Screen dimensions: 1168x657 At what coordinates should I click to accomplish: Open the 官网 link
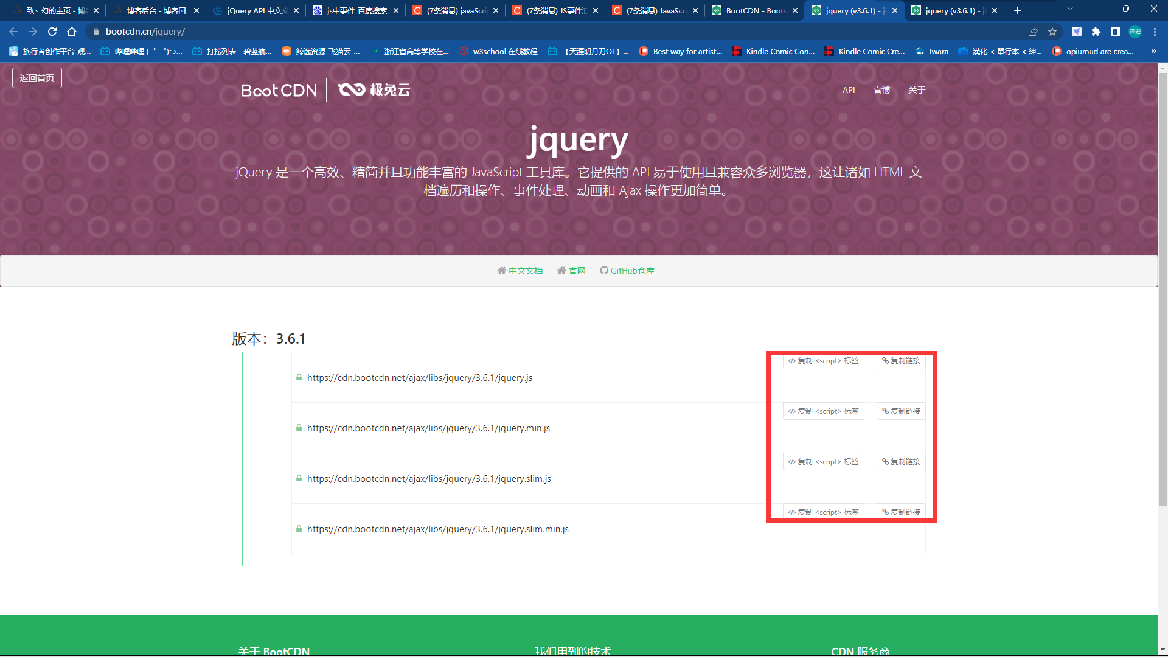point(571,271)
